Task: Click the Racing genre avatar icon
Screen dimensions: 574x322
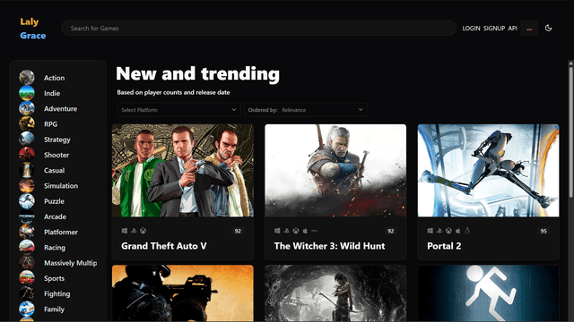Action: click(27, 247)
